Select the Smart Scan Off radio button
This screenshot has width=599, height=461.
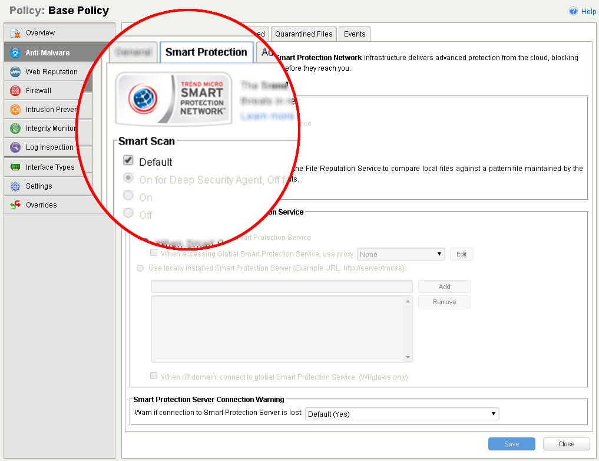(x=128, y=213)
